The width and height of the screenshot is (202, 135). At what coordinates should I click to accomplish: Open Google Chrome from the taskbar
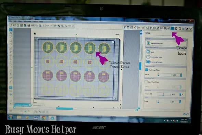43,118
